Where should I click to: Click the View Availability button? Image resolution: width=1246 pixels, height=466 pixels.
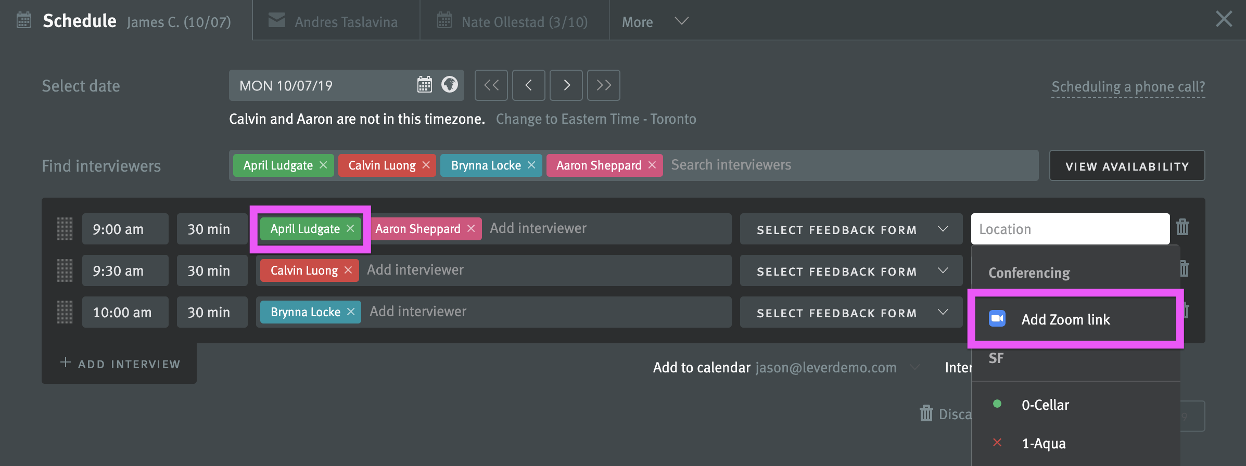(x=1127, y=166)
